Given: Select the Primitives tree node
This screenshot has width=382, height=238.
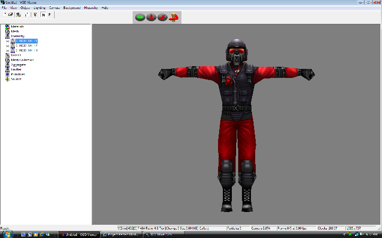Looking at the screenshot, I should (18, 74).
